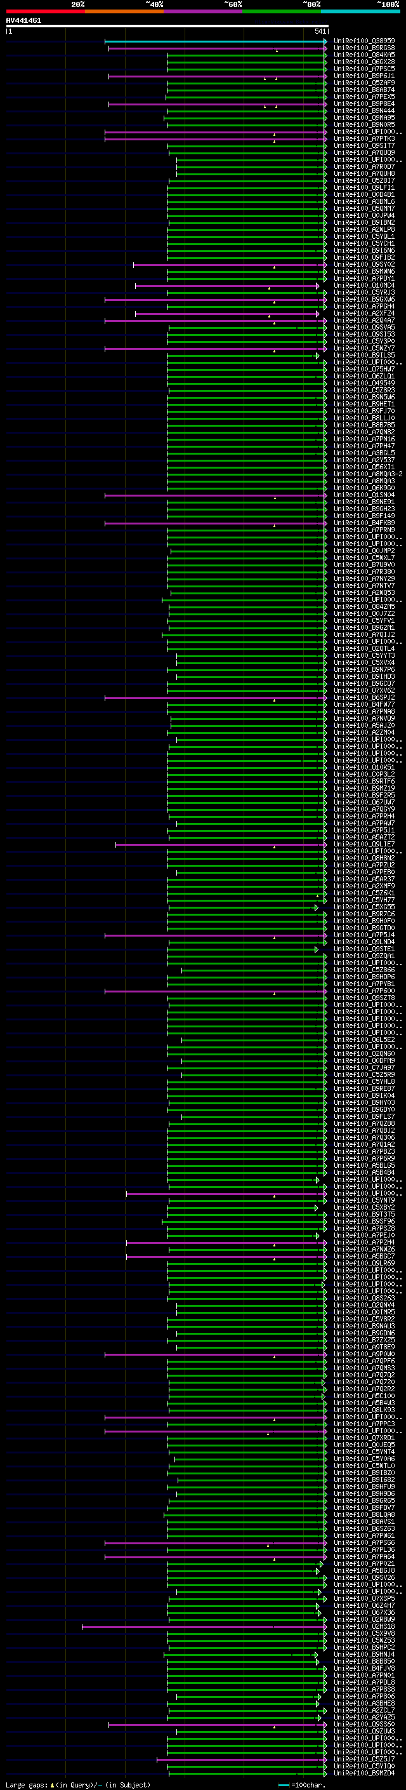Select the UniRef100_A7PEX5 label
406x1790 pixels.
(364, 97)
